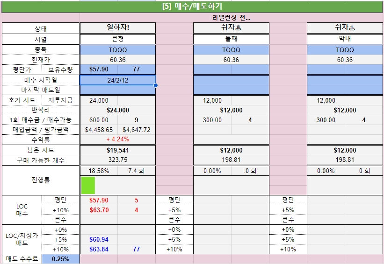384x264 pixels.
Task: Click the TQQQ ticker cell under 둘째
Action: (x=231, y=50)
